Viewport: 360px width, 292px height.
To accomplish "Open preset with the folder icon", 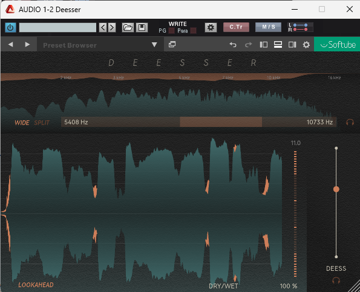I will (x=128, y=28).
